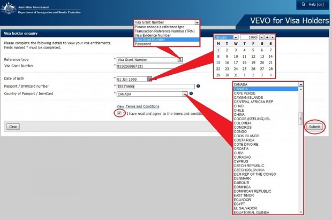Go to previous month in the calendar
This screenshot has height=220, width=332.
262,37
